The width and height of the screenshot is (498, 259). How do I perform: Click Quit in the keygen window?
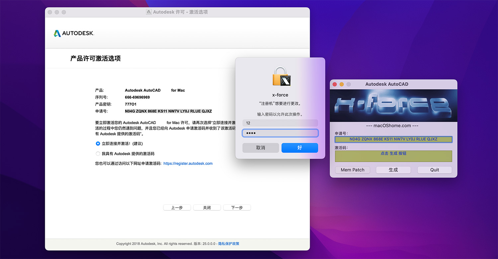click(434, 170)
